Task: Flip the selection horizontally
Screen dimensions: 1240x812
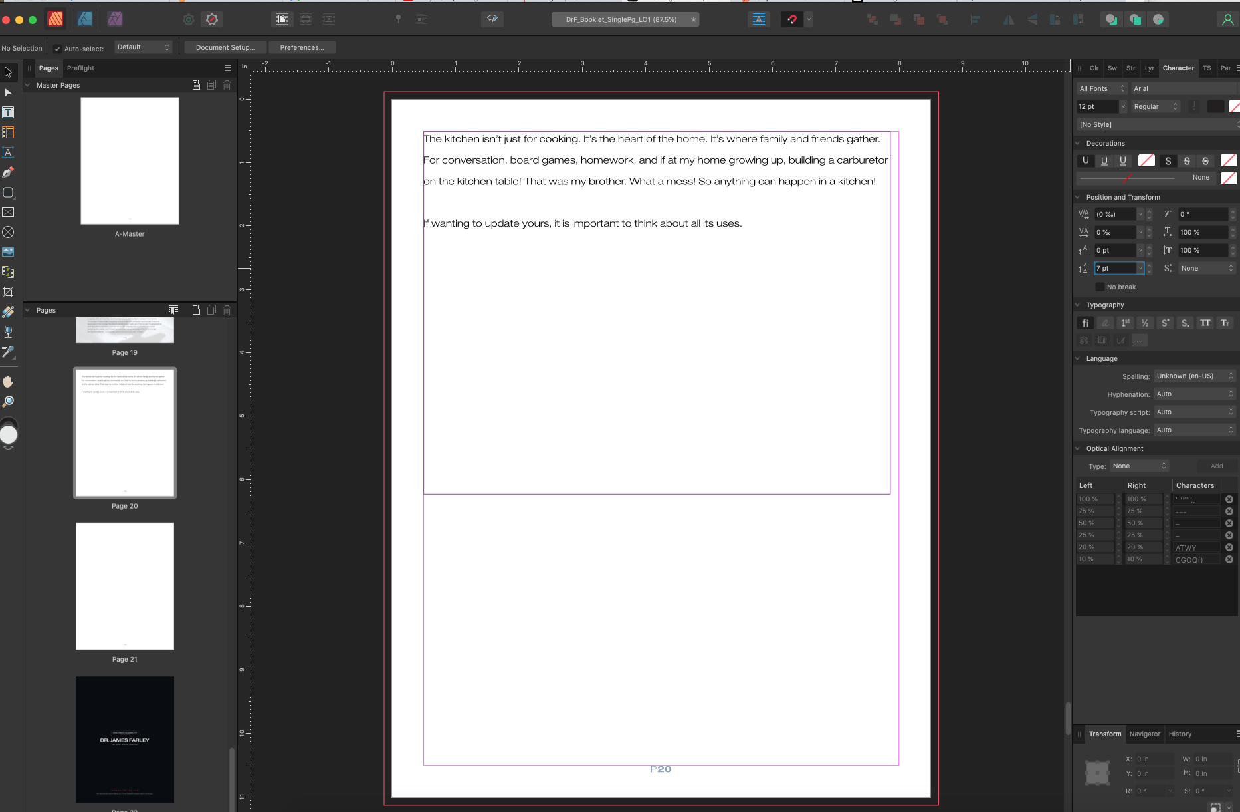Action: (1010, 19)
